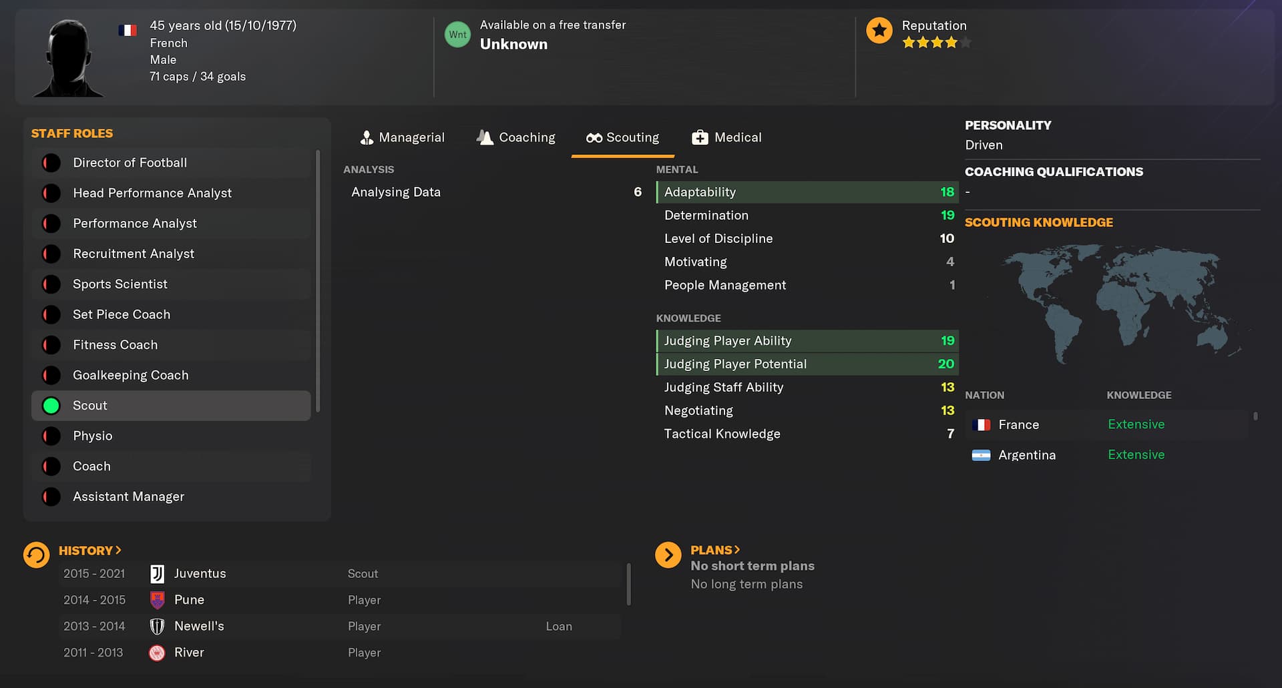Expand the HISTORY section
Image resolution: width=1282 pixels, height=688 pixels.
click(90, 550)
